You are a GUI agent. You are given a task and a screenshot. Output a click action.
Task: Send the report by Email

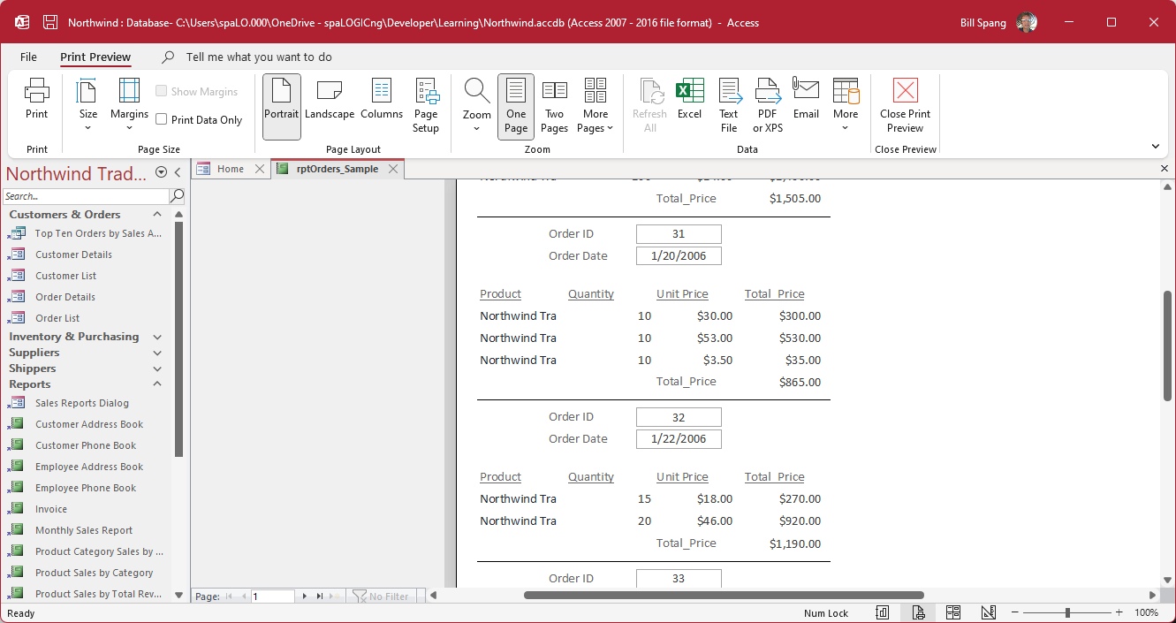(x=806, y=99)
